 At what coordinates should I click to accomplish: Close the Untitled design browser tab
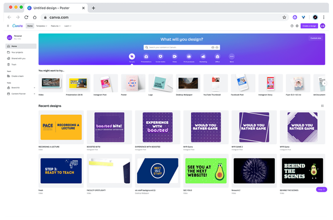83,8
